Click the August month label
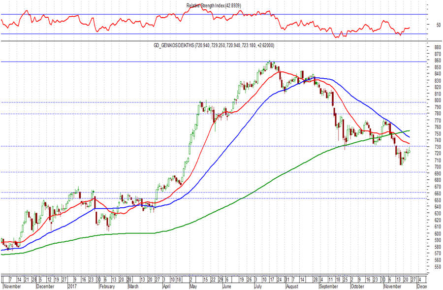This screenshot has height=290, width=443. click(x=292, y=287)
